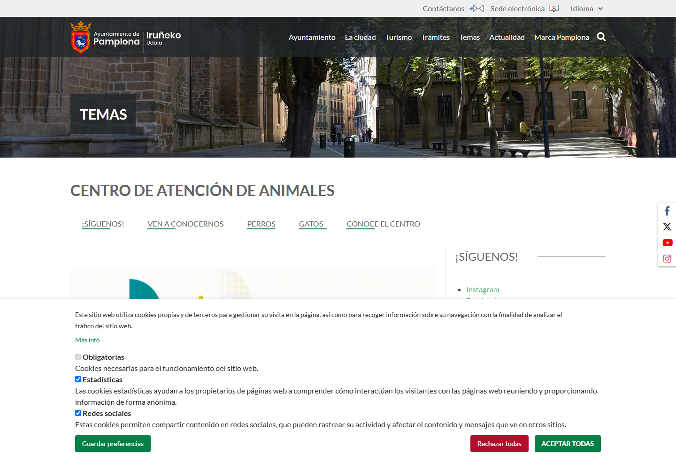
Task: Go to the Temas menu item
Action: 469,37
